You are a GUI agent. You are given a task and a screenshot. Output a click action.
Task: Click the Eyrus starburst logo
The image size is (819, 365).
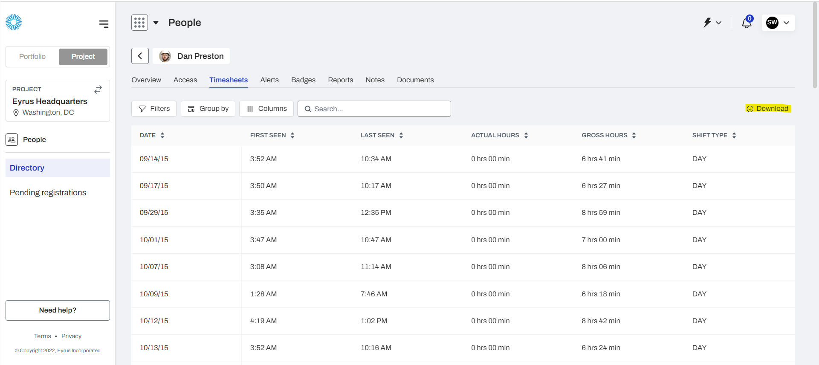14,22
